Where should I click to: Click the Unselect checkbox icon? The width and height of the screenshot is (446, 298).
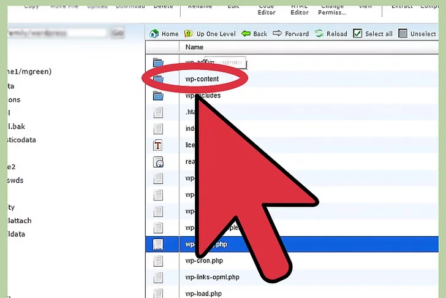[403, 34]
